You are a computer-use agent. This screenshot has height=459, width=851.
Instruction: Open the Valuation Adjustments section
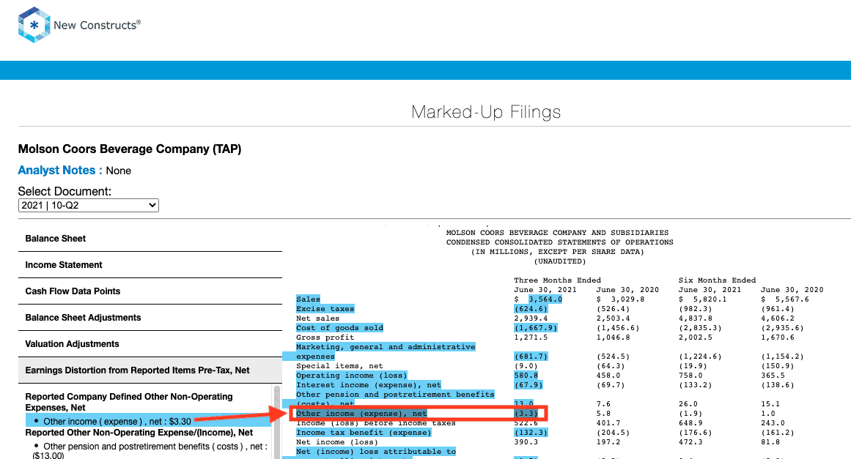pyautogui.click(x=150, y=344)
